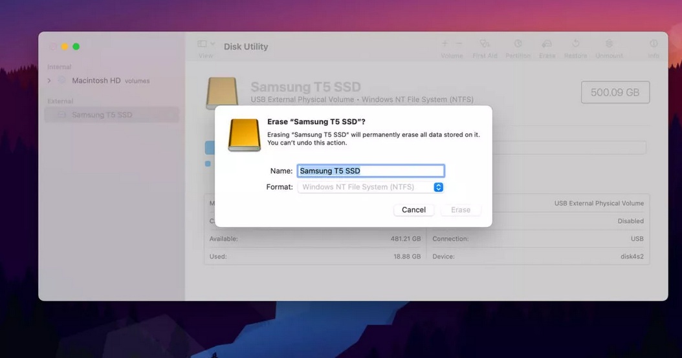Click the 481.21 GB available value
The width and height of the screenshot is (682, 358).
[405, 239]
